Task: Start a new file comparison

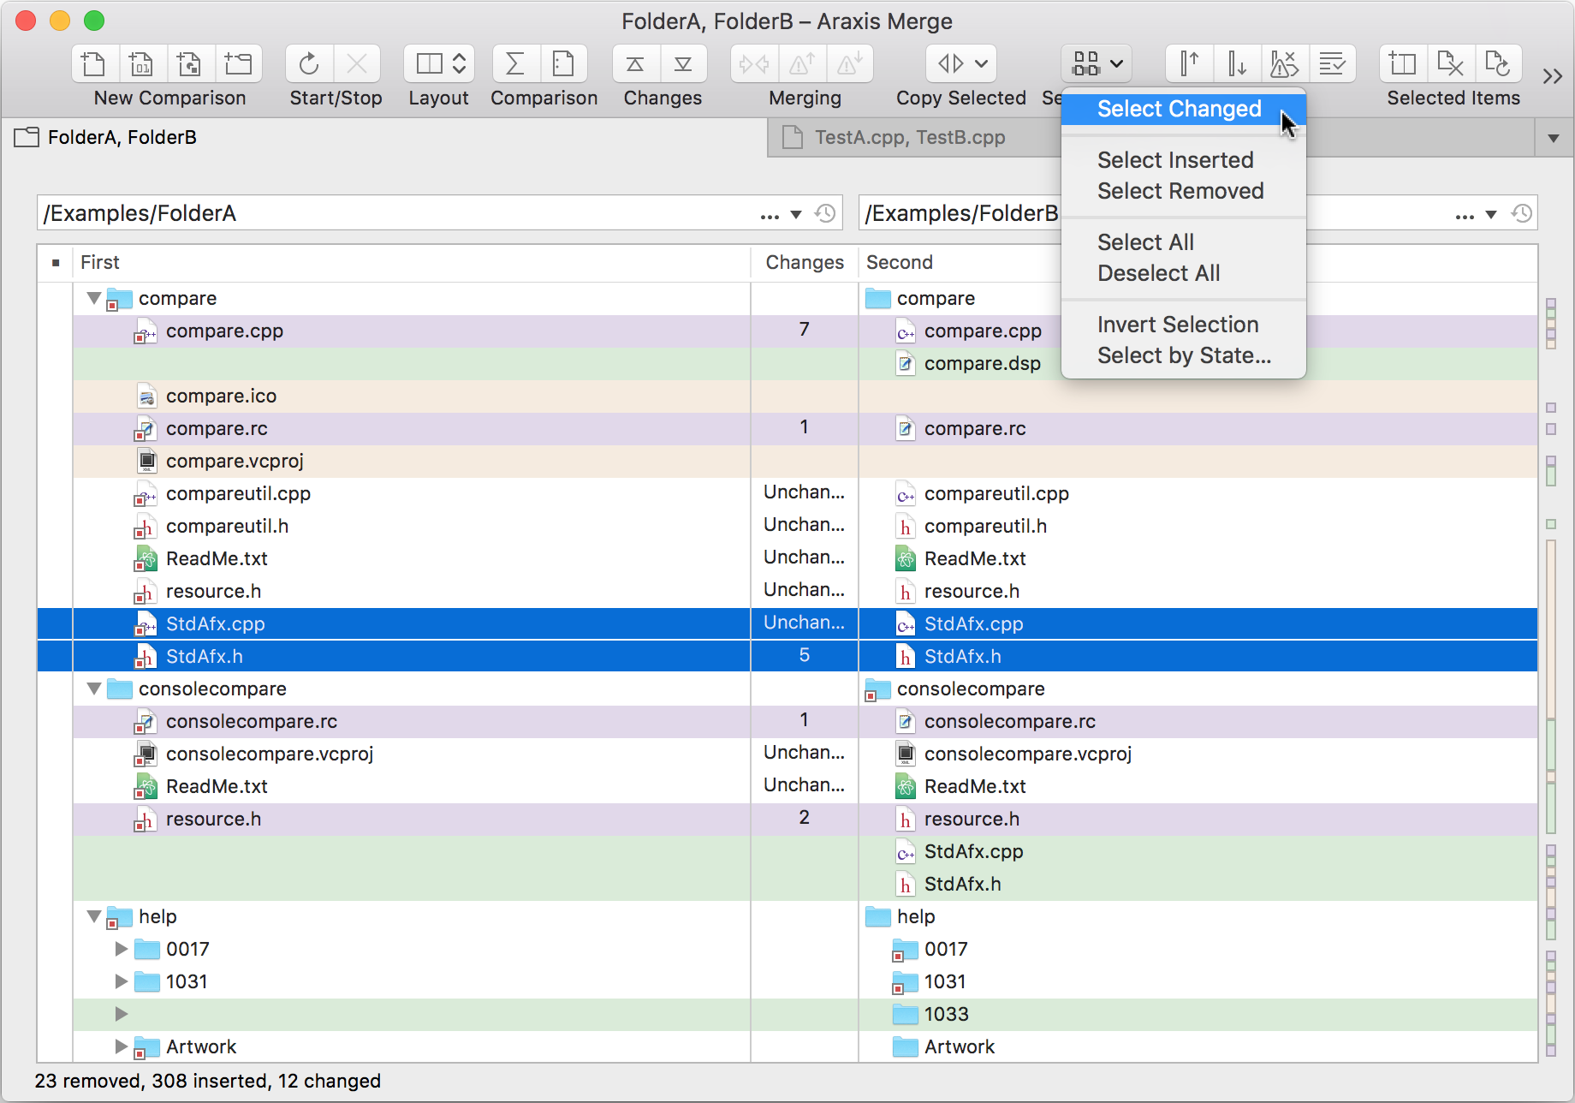Action: [93, 63]
